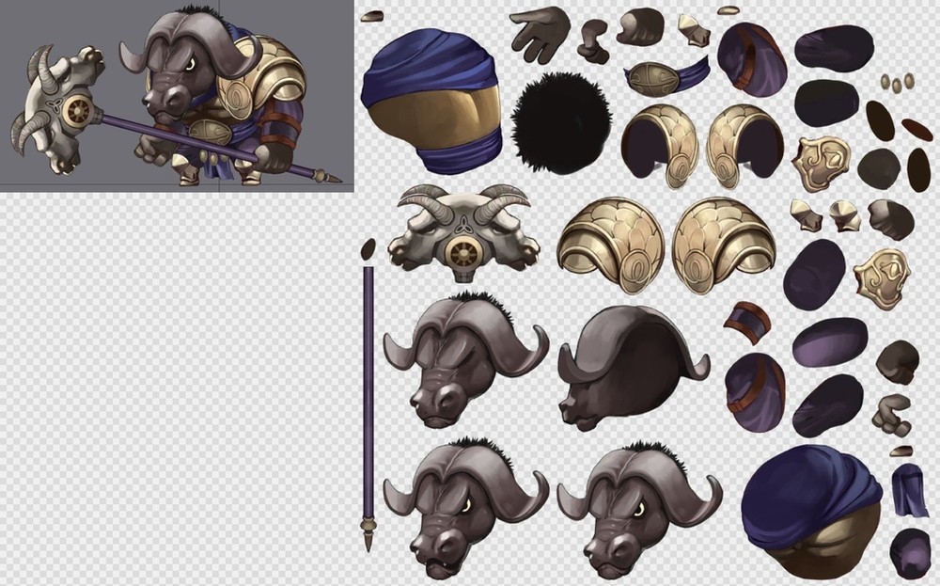Click the left scaled gold pauldron front view
This screenshot has height=586, width=940.
coord(610,245)
